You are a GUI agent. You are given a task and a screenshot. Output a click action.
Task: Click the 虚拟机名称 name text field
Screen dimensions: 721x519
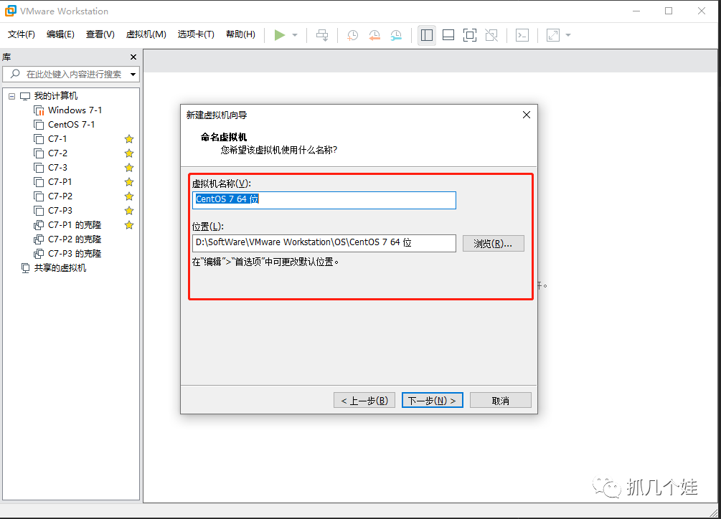[324, 200]
